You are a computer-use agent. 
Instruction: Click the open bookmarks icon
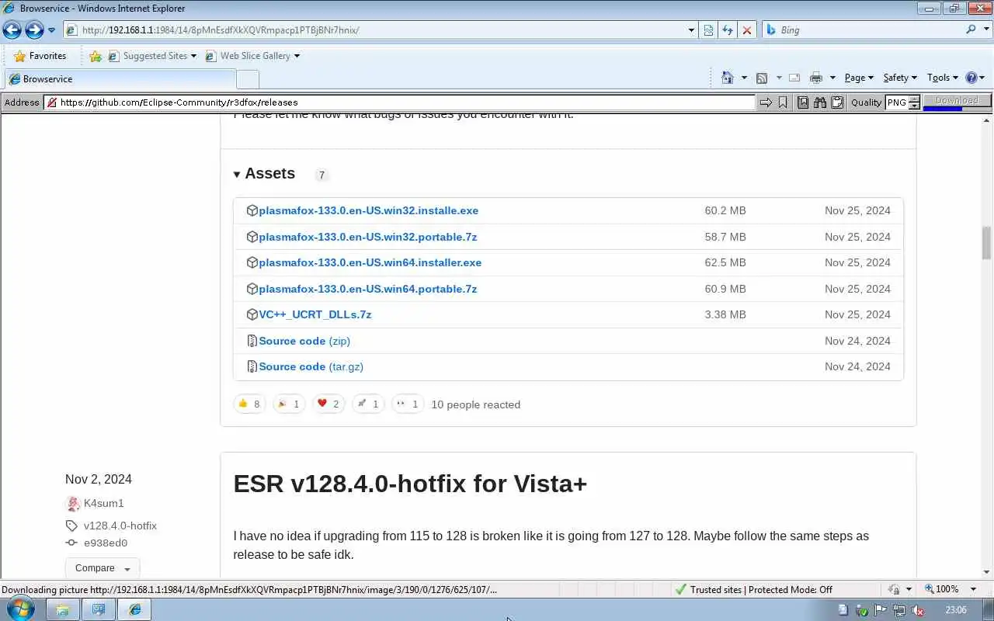click(803, 102)
